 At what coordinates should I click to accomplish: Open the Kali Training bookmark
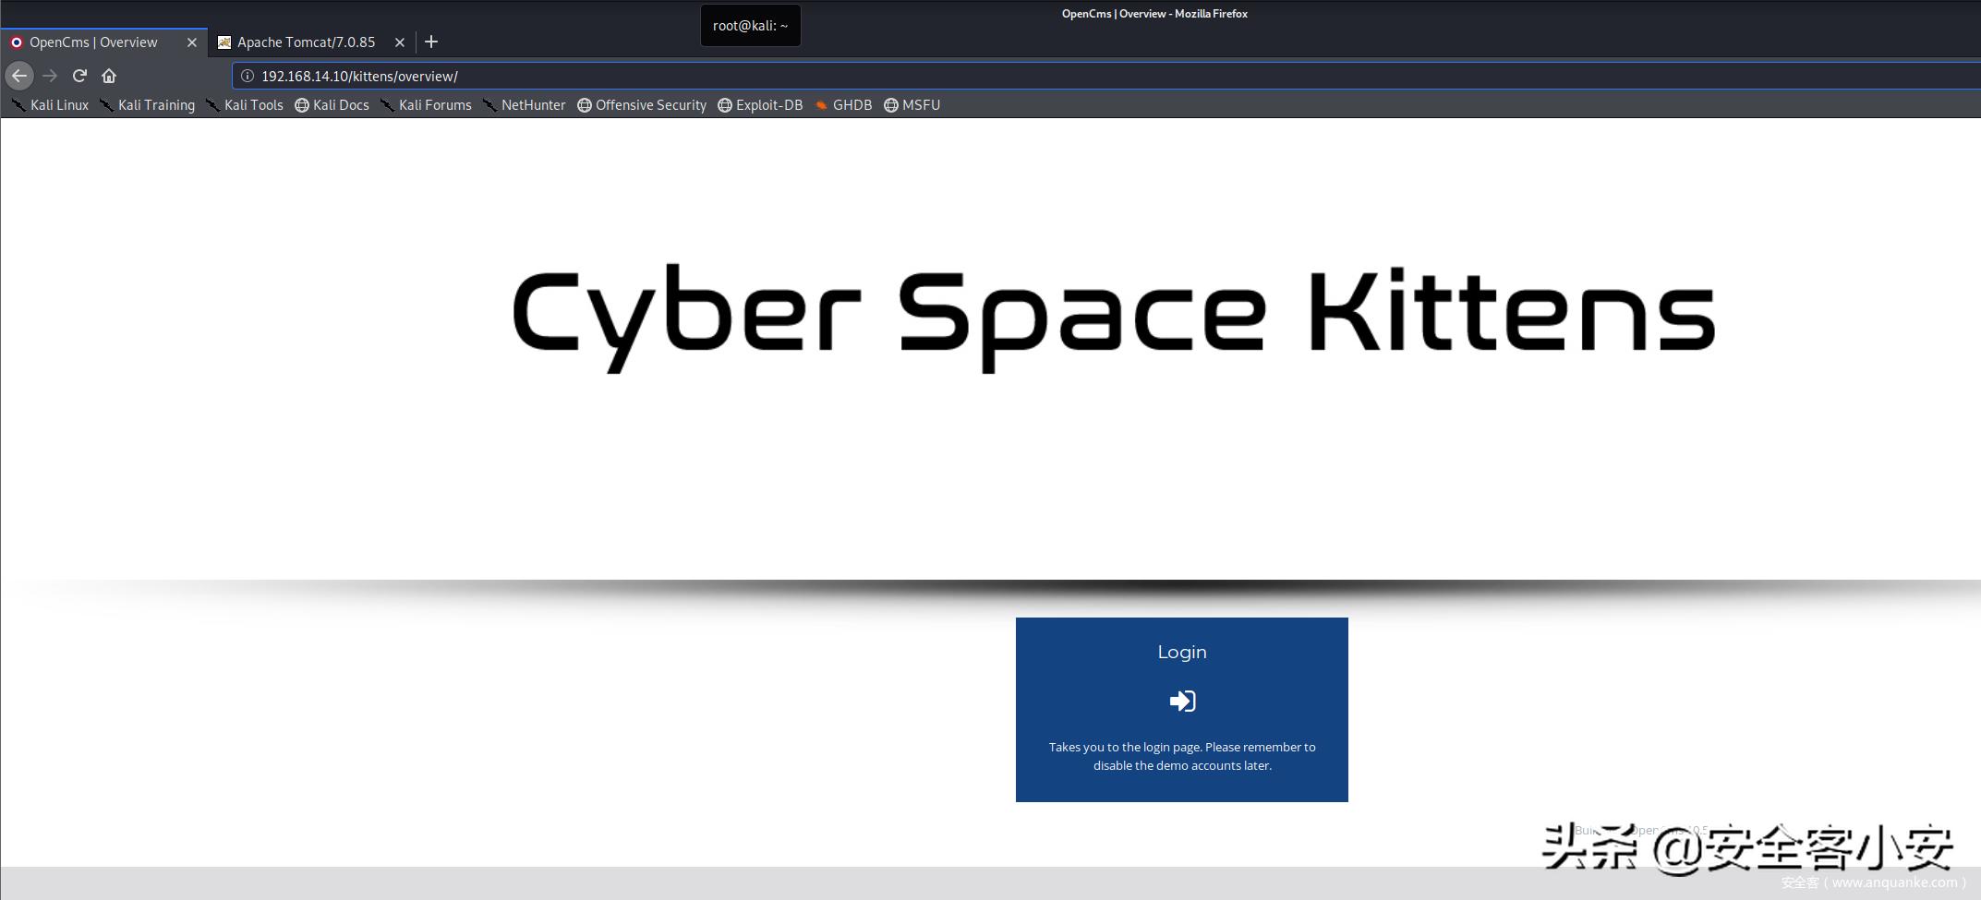(148, 105)
